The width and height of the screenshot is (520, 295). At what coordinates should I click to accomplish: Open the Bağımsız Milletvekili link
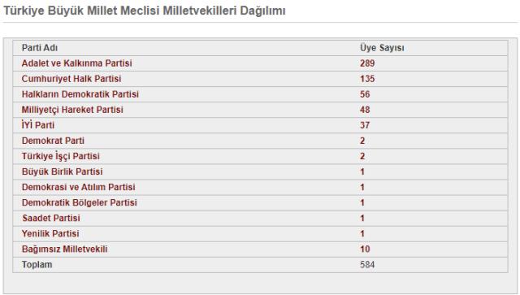pos(64,249)
